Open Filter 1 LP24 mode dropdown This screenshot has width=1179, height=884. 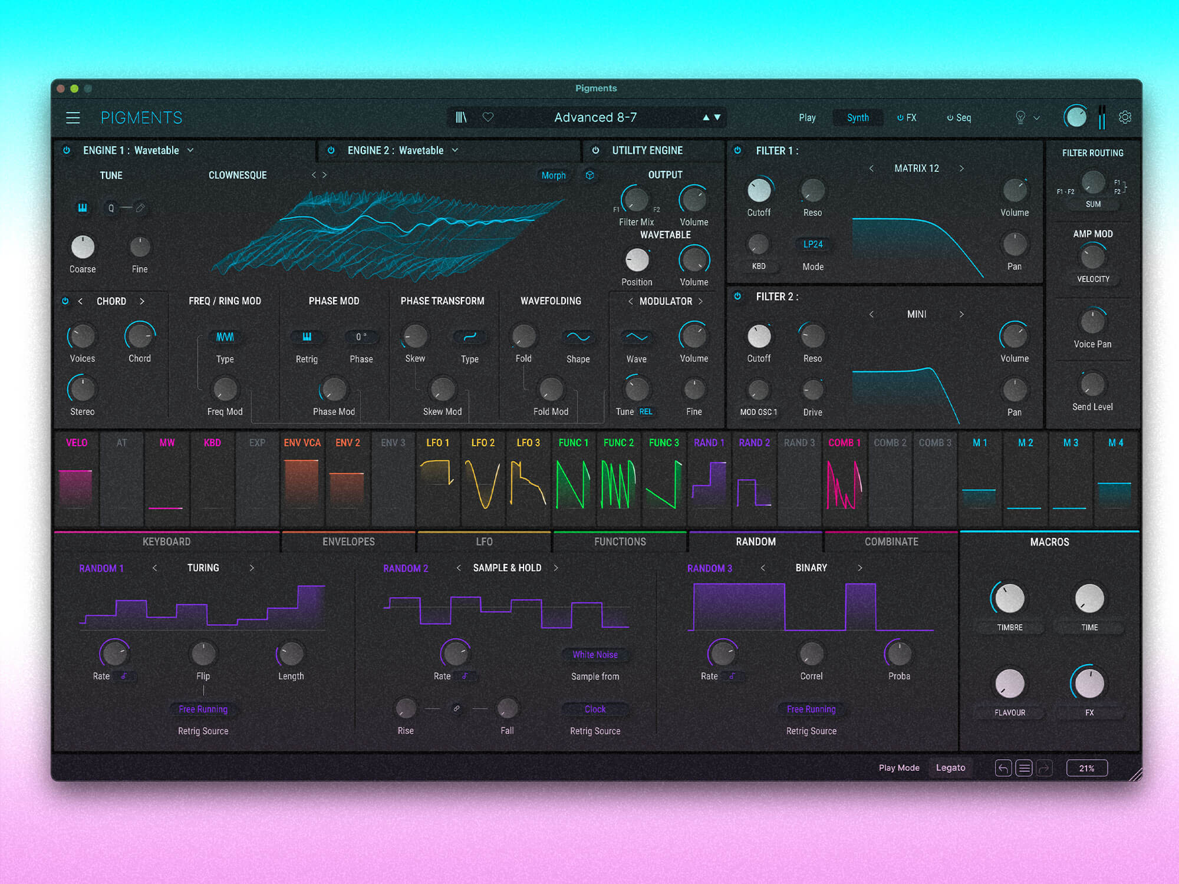click(812, 244)
